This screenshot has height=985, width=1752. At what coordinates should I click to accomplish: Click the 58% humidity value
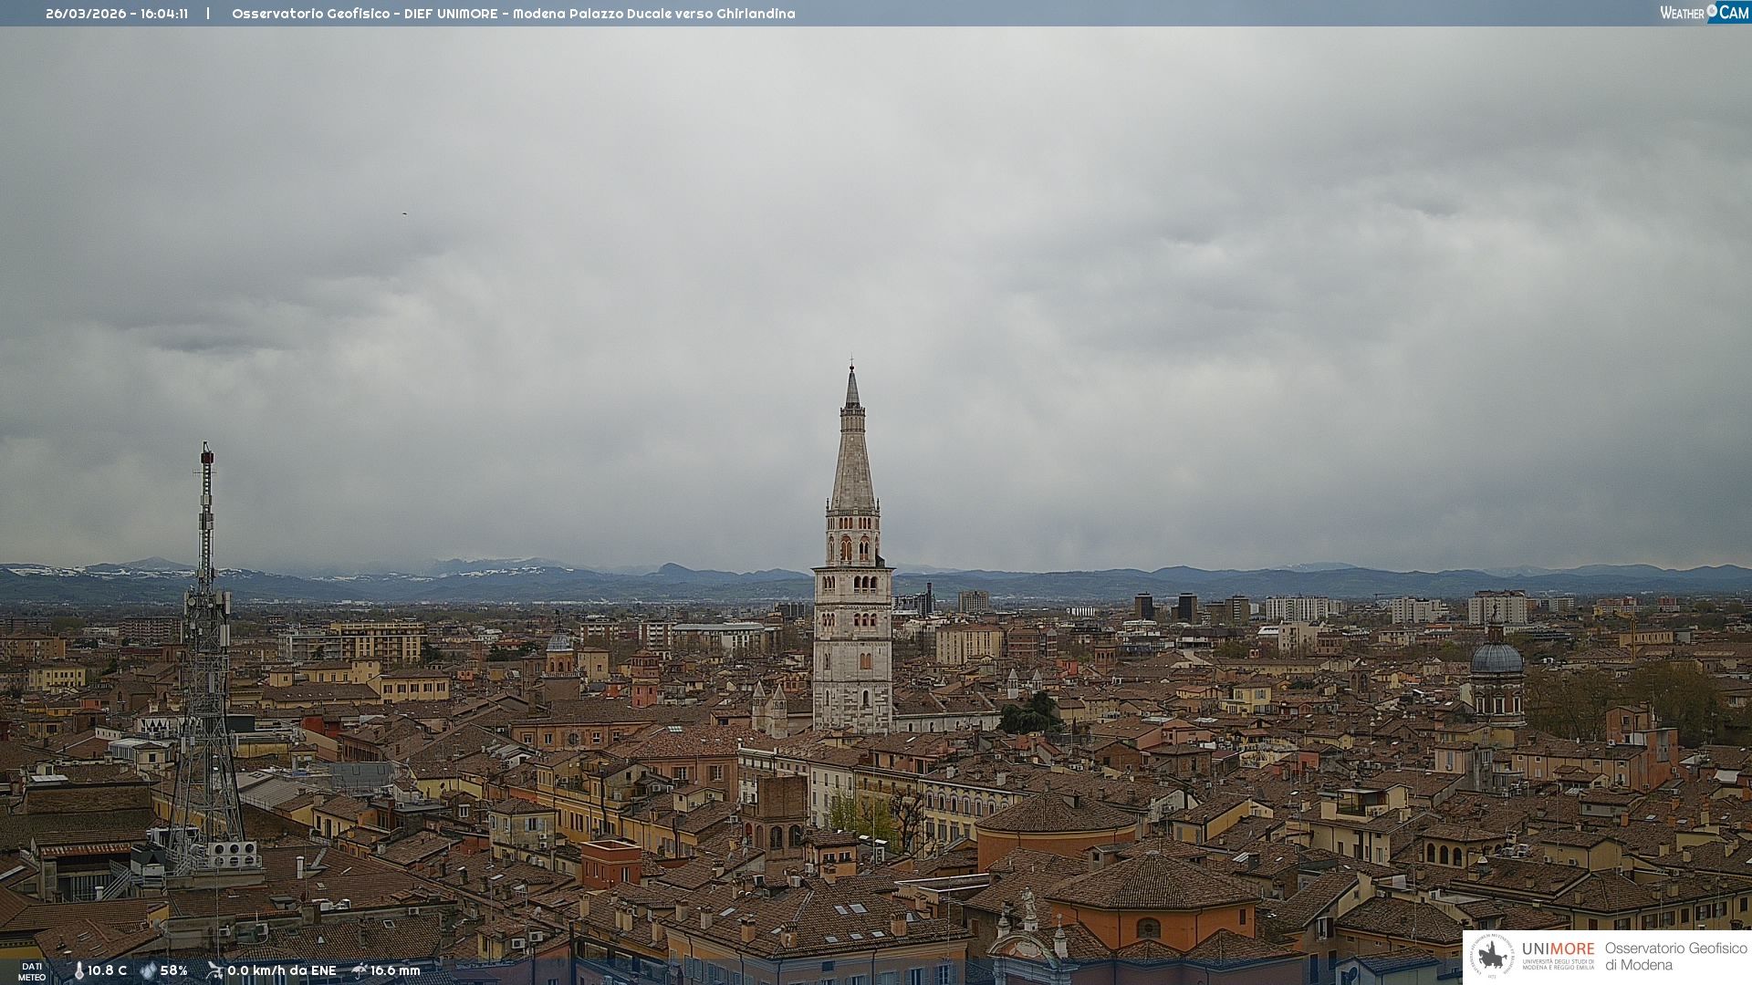[x=173, y=970]
